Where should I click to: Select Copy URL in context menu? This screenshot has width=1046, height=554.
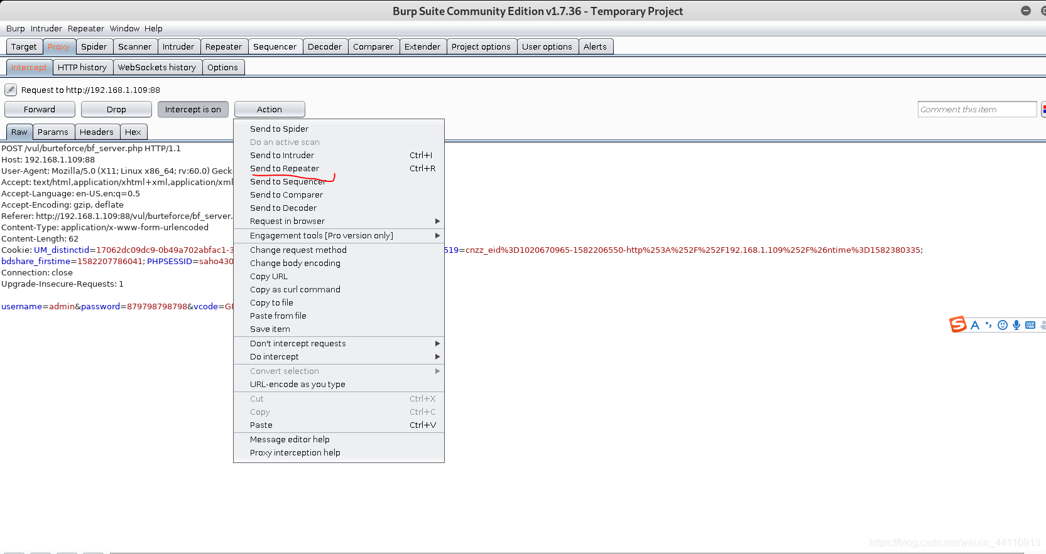(x=339, y=276)
